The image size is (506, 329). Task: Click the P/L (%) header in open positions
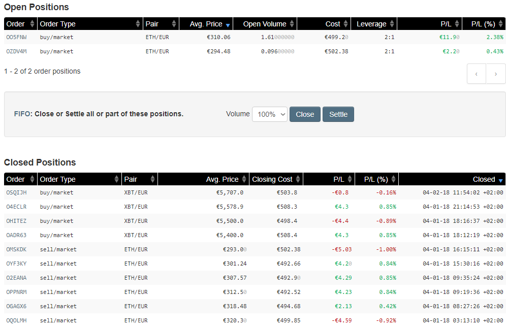tap(483, 24)
